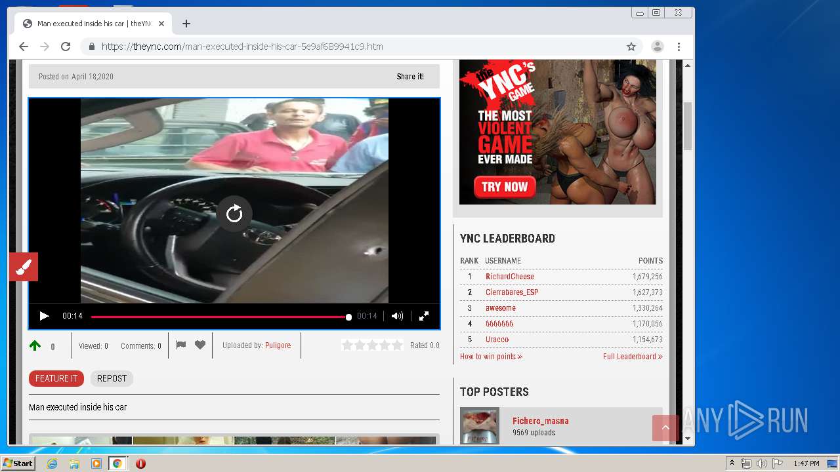Open RichardCheese's leaderboard profile

(510, 277)
